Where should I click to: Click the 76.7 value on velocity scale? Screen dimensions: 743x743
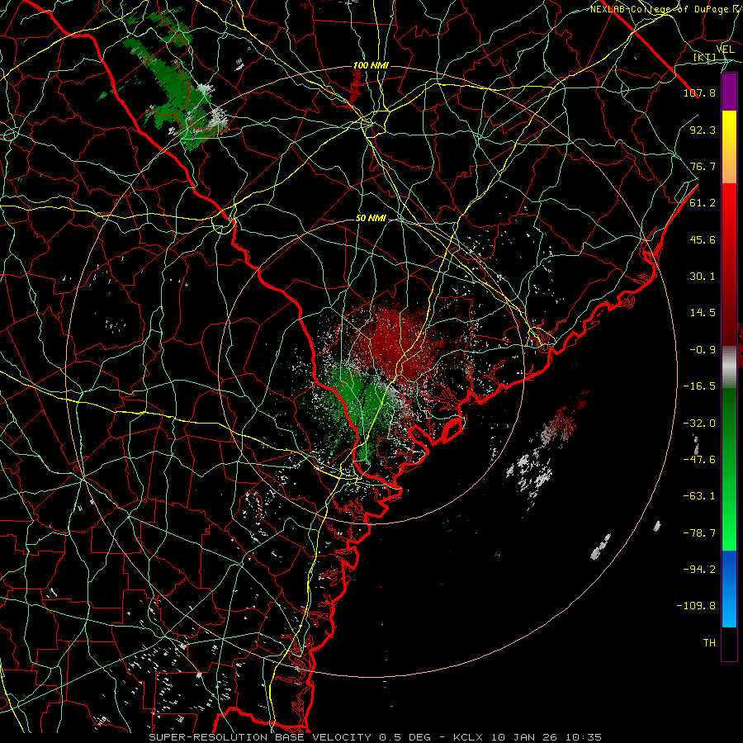(x=703, y=166)
